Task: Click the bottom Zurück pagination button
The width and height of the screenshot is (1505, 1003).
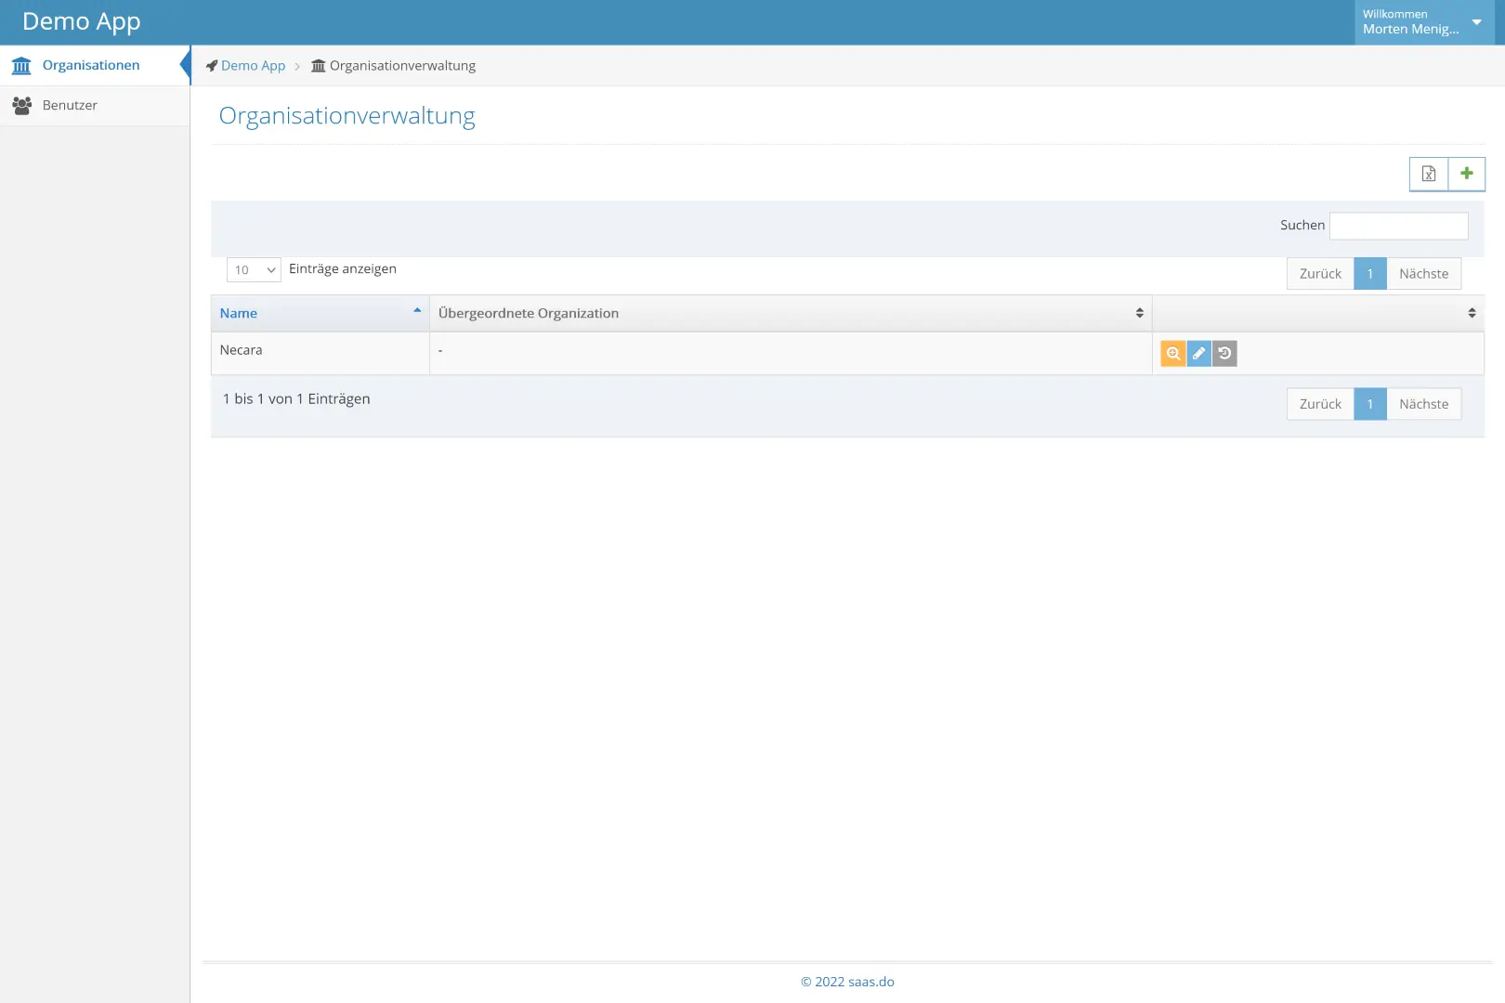Action: pos(1320,404)
